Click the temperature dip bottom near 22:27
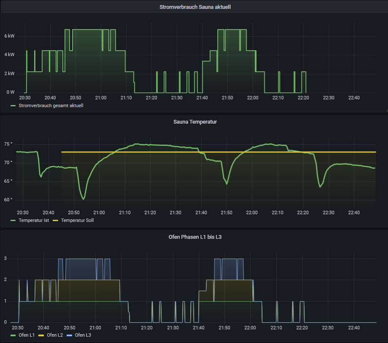The height and width of the screenshot is (343, 388). coord(320,186)
